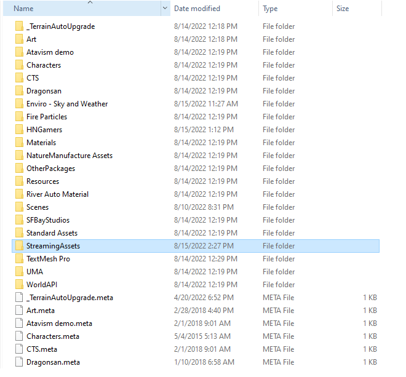Click the '_TerrainAutoUpgrade.meta' file name
Screen dimensions: 406x377
(70, 298)
